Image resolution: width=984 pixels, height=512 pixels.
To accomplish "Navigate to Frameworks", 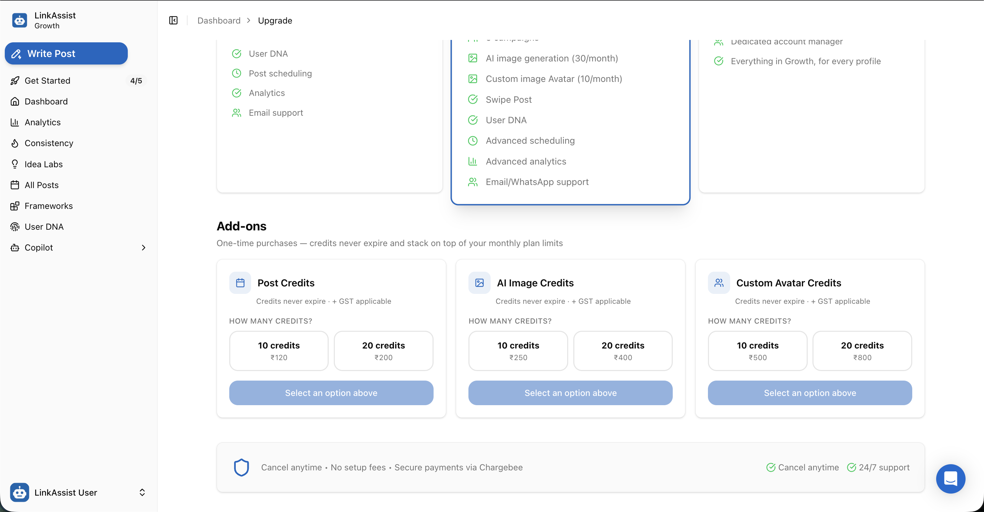I will pos(79,206).
